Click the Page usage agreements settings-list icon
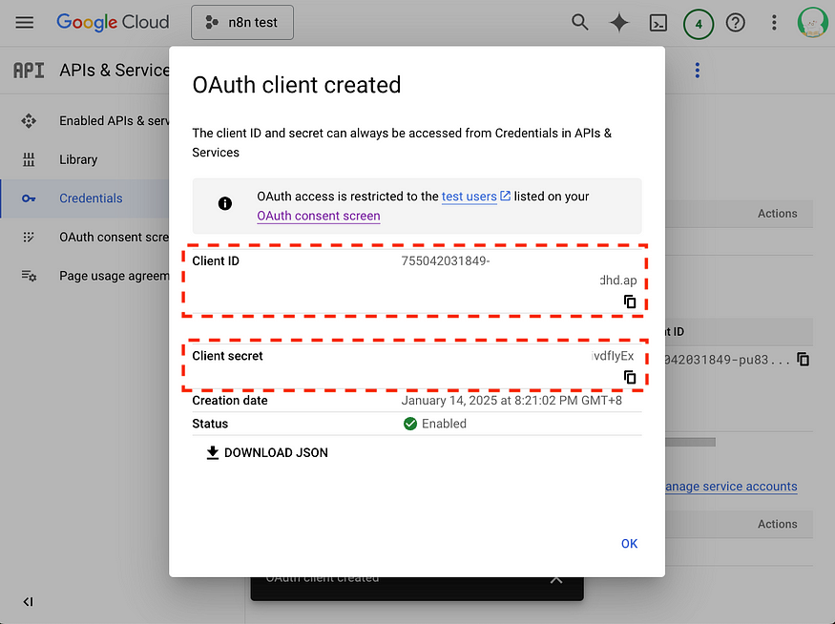 point(29,276)
